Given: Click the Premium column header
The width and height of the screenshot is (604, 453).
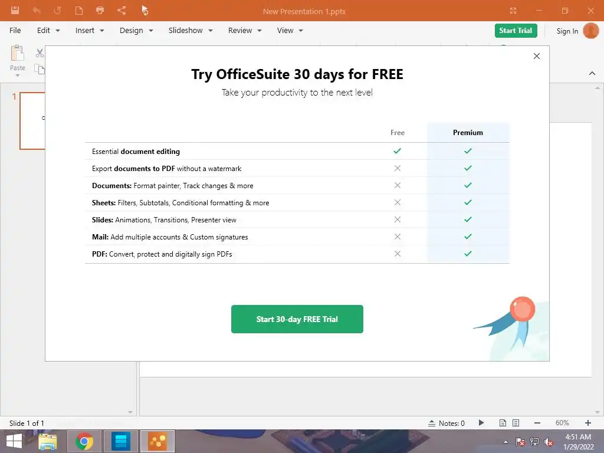Looking at the screenshot, I should pos(468,133).
